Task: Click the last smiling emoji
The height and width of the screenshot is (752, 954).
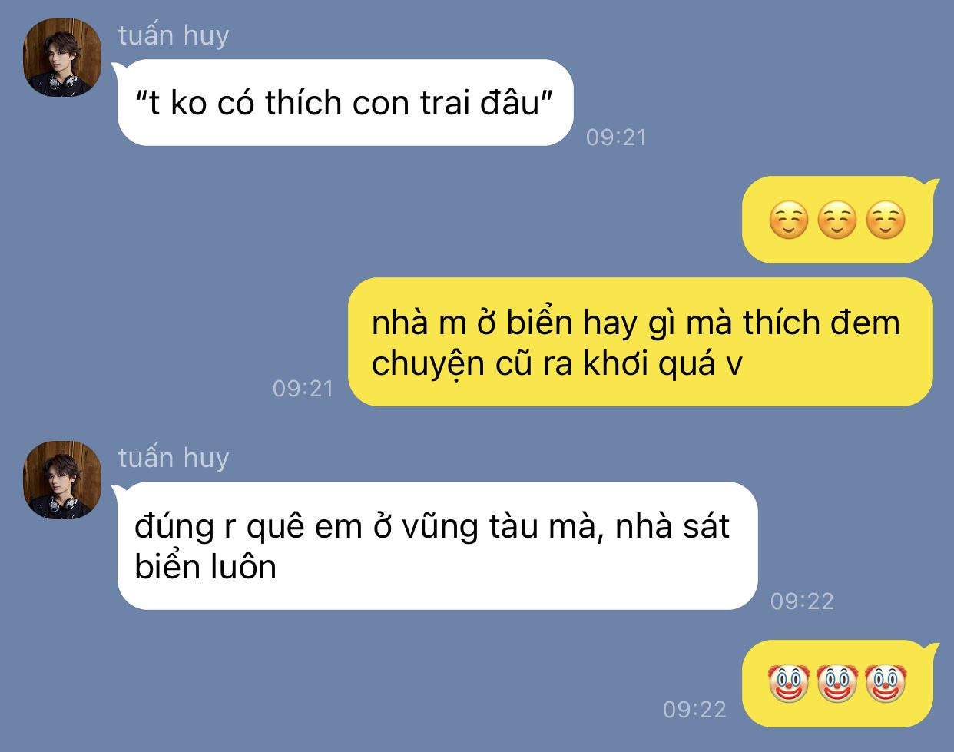Action: point(886,220)
